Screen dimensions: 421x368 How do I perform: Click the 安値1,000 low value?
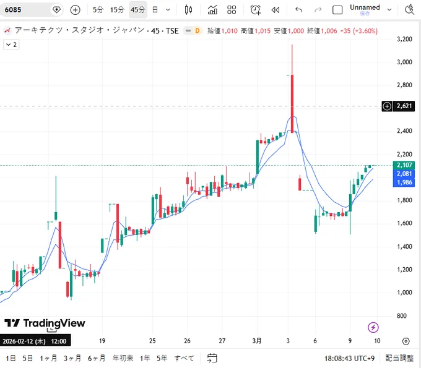coord(289,31)
